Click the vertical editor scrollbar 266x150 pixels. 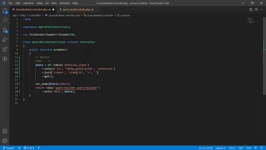(x=264, y=56)
